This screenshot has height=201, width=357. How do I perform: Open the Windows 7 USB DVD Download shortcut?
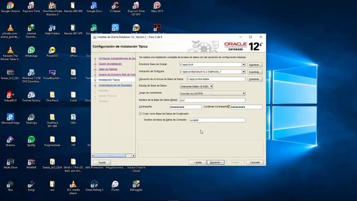click(x=31, y=76)
